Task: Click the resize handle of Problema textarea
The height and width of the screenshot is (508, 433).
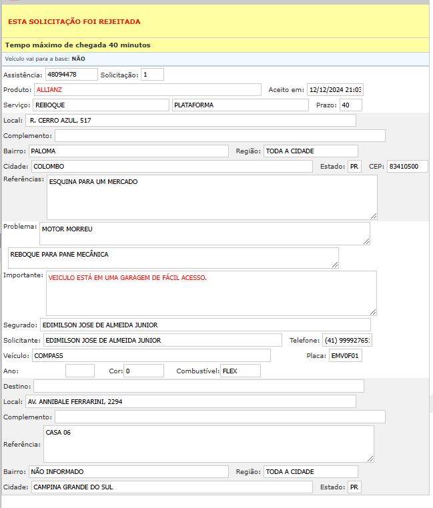Action: click(x=366, y=241)
